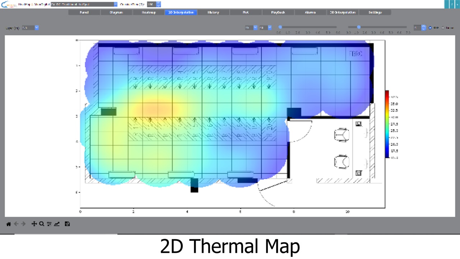Select the first radio button beside stepper

click(x=430, y=27)
